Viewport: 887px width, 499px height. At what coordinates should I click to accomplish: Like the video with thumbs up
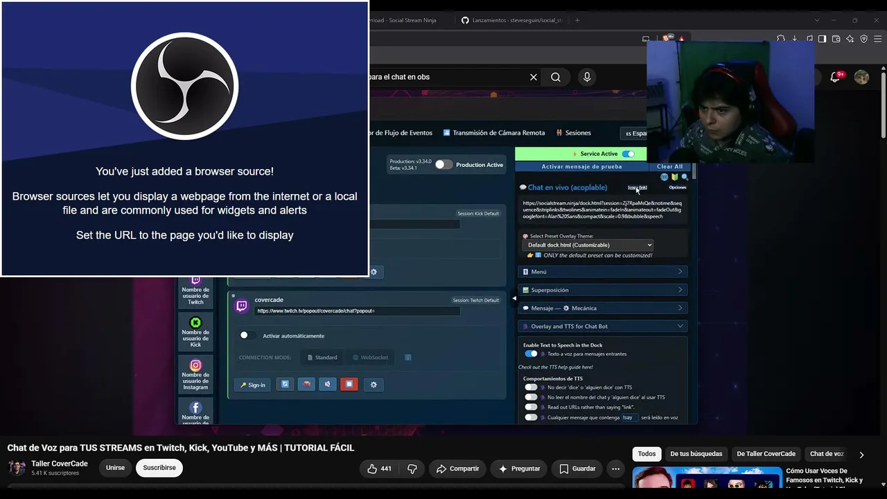click(378, 469)
